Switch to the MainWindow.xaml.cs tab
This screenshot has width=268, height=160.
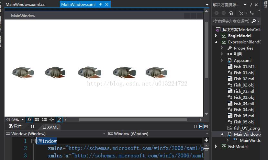coord(25,5)
